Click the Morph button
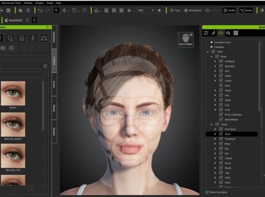Image resolution: width=265 pixels, height=197 pixels. pos(246,10)
